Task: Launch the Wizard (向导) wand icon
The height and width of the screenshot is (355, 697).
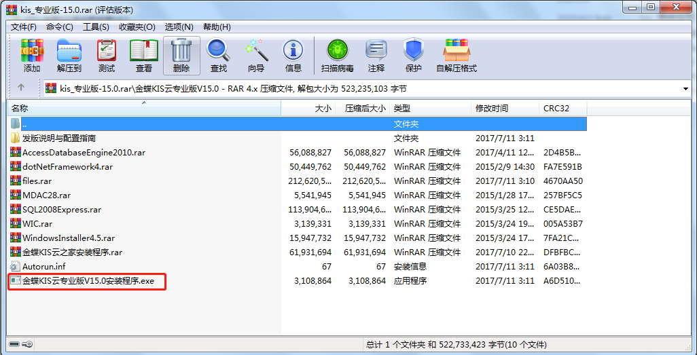Action: [256, 56]
